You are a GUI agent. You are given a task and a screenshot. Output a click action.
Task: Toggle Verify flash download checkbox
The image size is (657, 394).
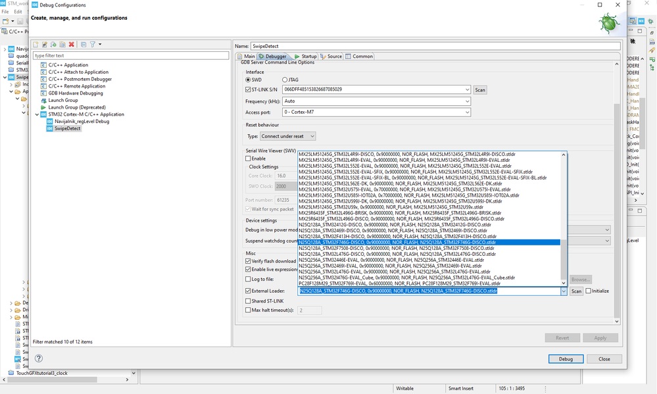point(248,260)
